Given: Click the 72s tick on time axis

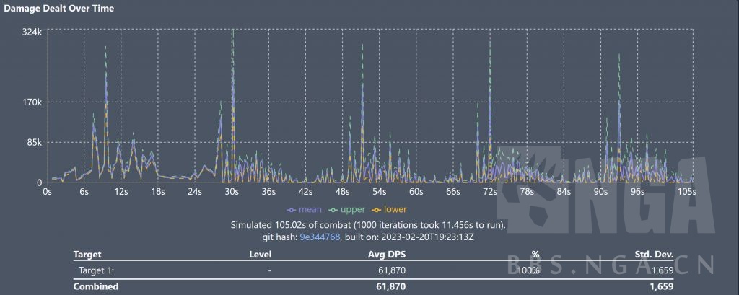Looking at the screenshot, I should click(490, 192).
